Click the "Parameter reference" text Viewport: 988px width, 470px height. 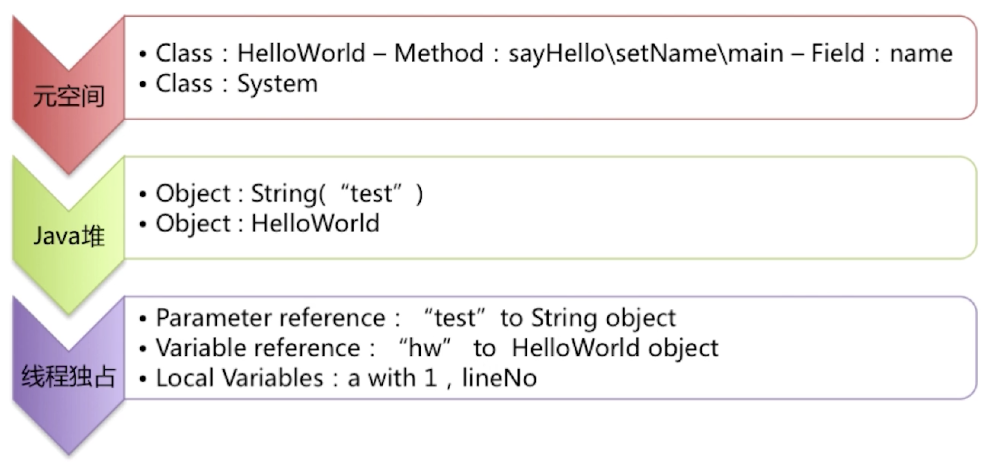point(271,318)
